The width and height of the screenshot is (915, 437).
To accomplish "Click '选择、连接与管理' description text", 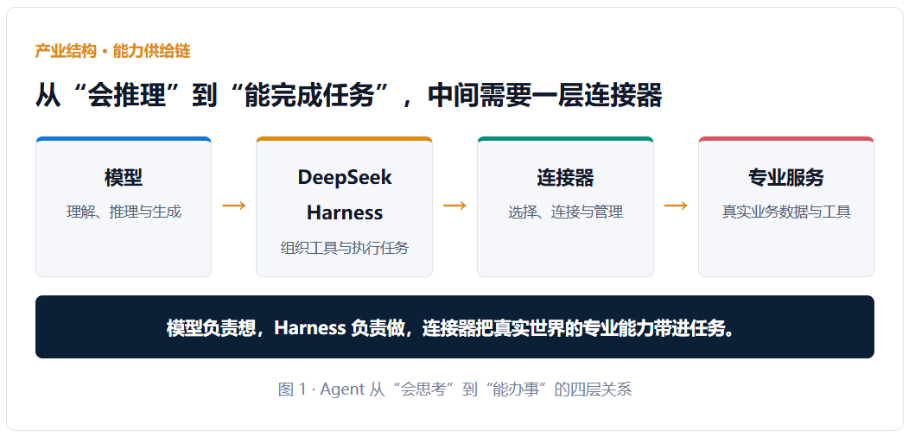I will point(565,212).
